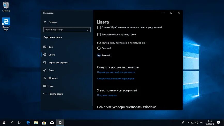224x126 pixels.
Task: Open the Microsoft Edge desktop shortcut
Action: pos(6,24)
